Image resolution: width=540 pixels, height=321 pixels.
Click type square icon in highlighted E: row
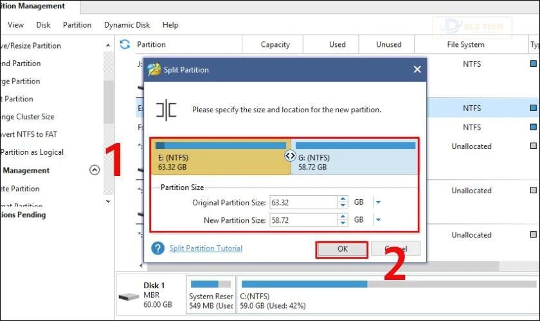(533, 108)
